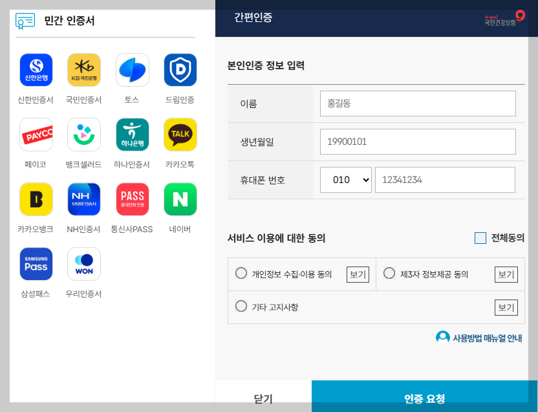Click the 우리인증서 text label
Screen dimensions: 538x412
83,294
